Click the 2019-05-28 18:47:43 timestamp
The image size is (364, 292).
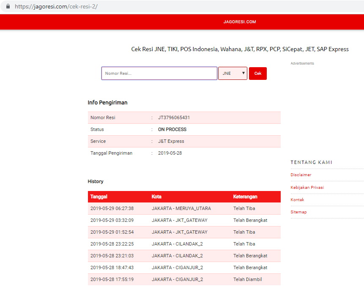[x=112, y=267]
